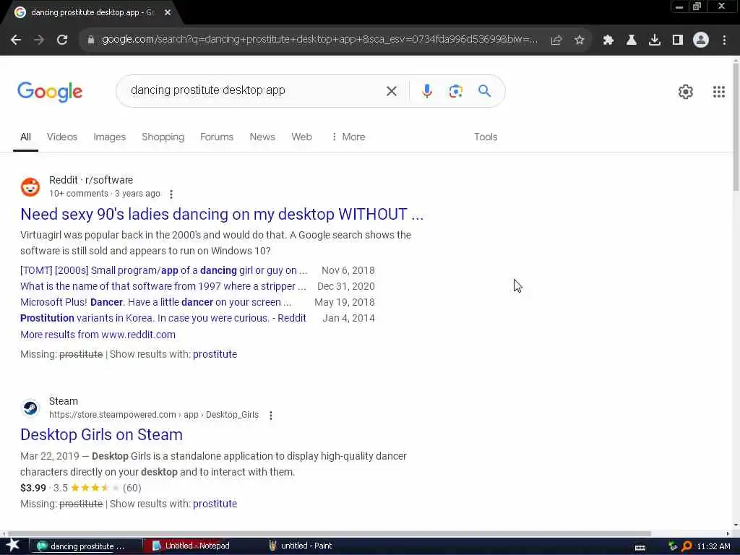Image resolution: width=740 pixels, height=555 pixels.
Task: Open the More search filters dropdown
Action: click(x=348, y=137)
